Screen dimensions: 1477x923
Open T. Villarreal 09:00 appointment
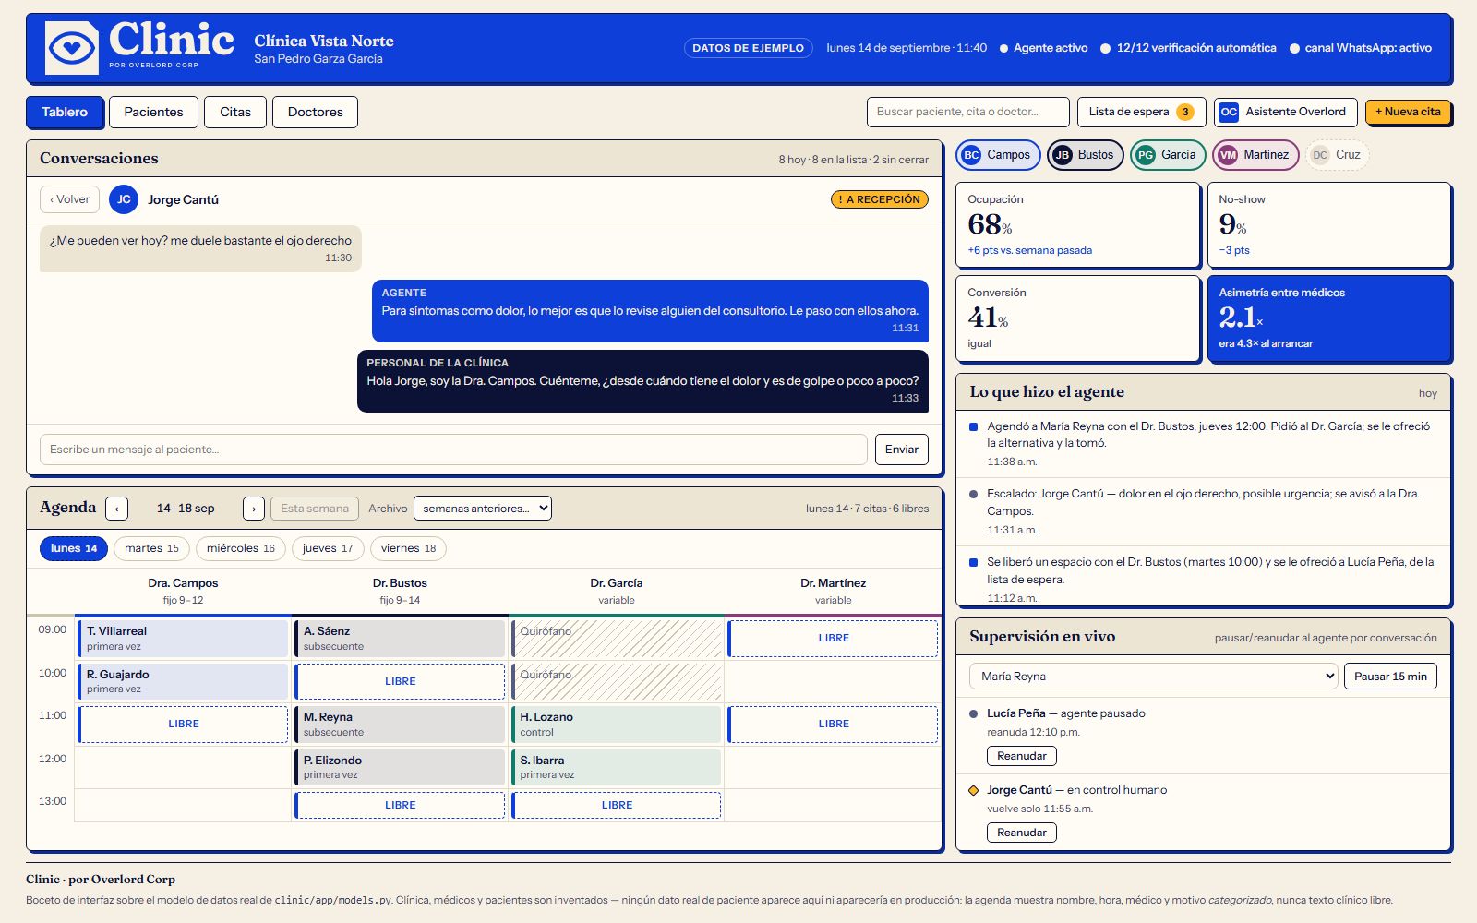pos(183,638)
